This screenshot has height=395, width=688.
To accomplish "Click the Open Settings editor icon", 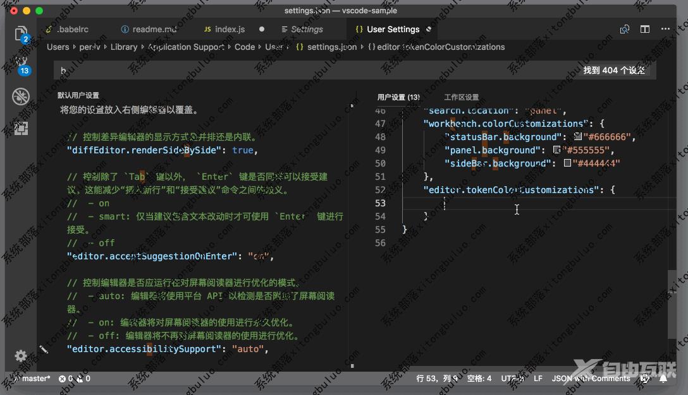I will pyautogui.click(x=624, y=29).
